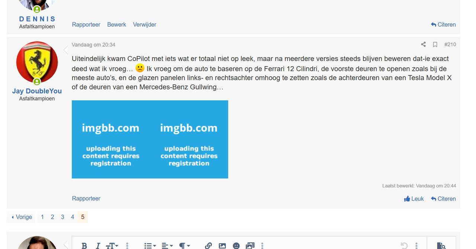Click the undo icon in editor
This screenshot has width=476, height=249.
tap(404, 246)
